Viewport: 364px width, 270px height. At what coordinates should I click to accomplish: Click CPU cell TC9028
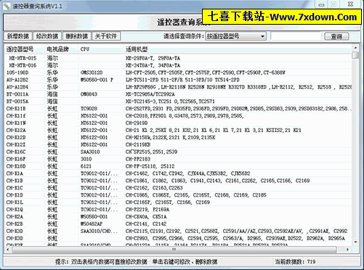click(89, 109)
